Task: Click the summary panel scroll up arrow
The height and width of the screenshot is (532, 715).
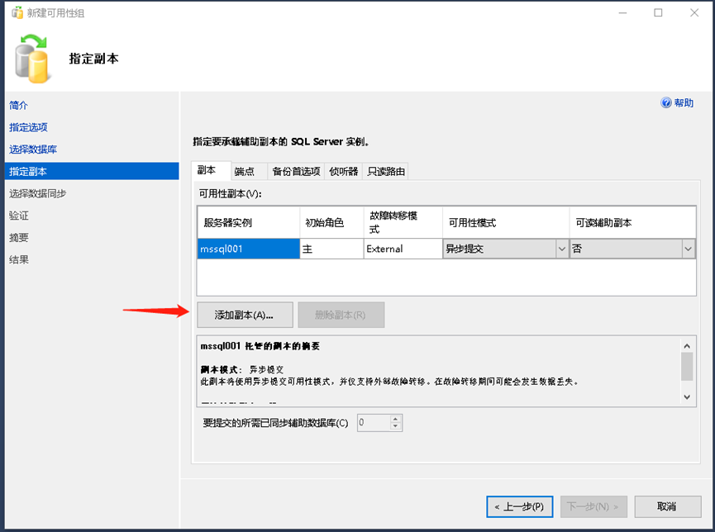Action: point(687,346)
